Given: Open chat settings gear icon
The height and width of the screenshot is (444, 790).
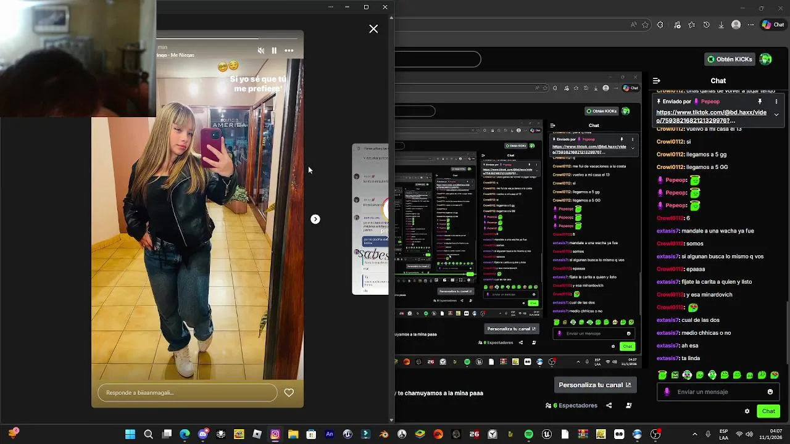Looking at the screenshot, I should click(x=747, y=411).
